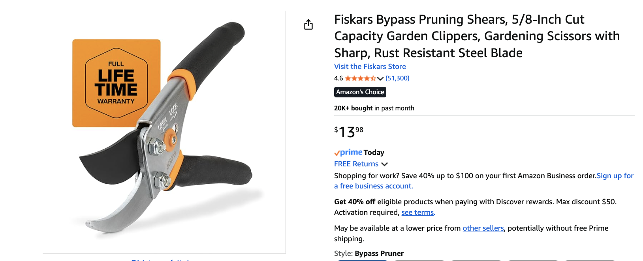Click the share icon above the product title
The image size is (643, 261).
coord(308,24)
